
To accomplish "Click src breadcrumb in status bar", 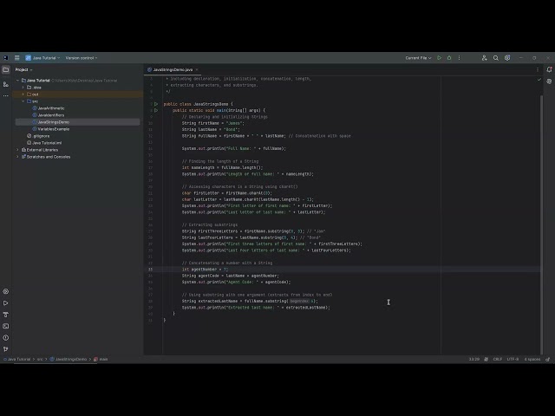I will pos(40,359).
